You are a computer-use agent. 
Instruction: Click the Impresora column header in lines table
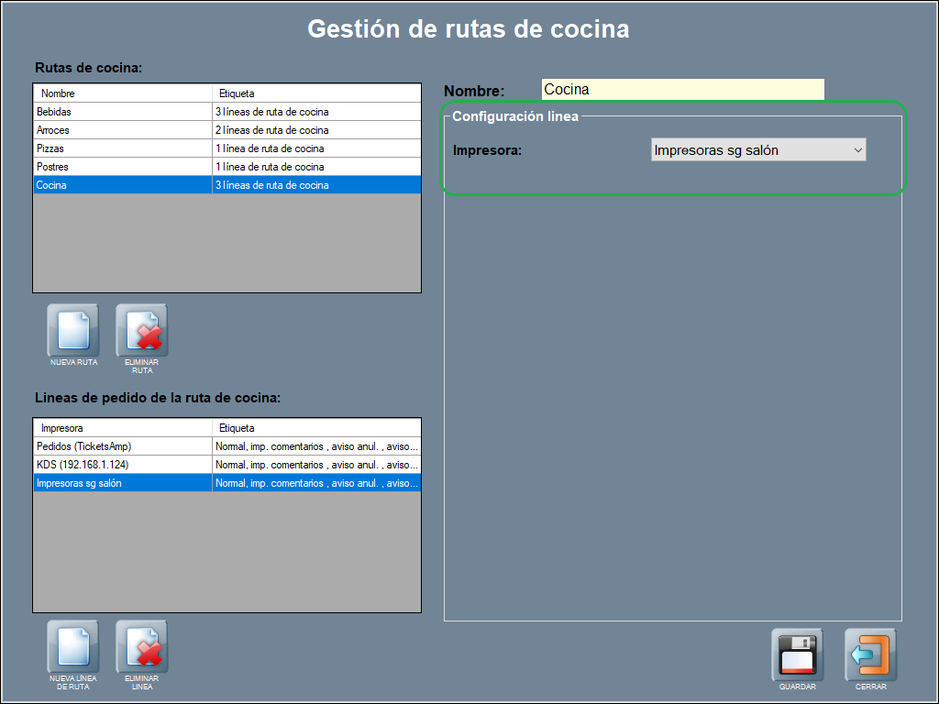point(123,428)
